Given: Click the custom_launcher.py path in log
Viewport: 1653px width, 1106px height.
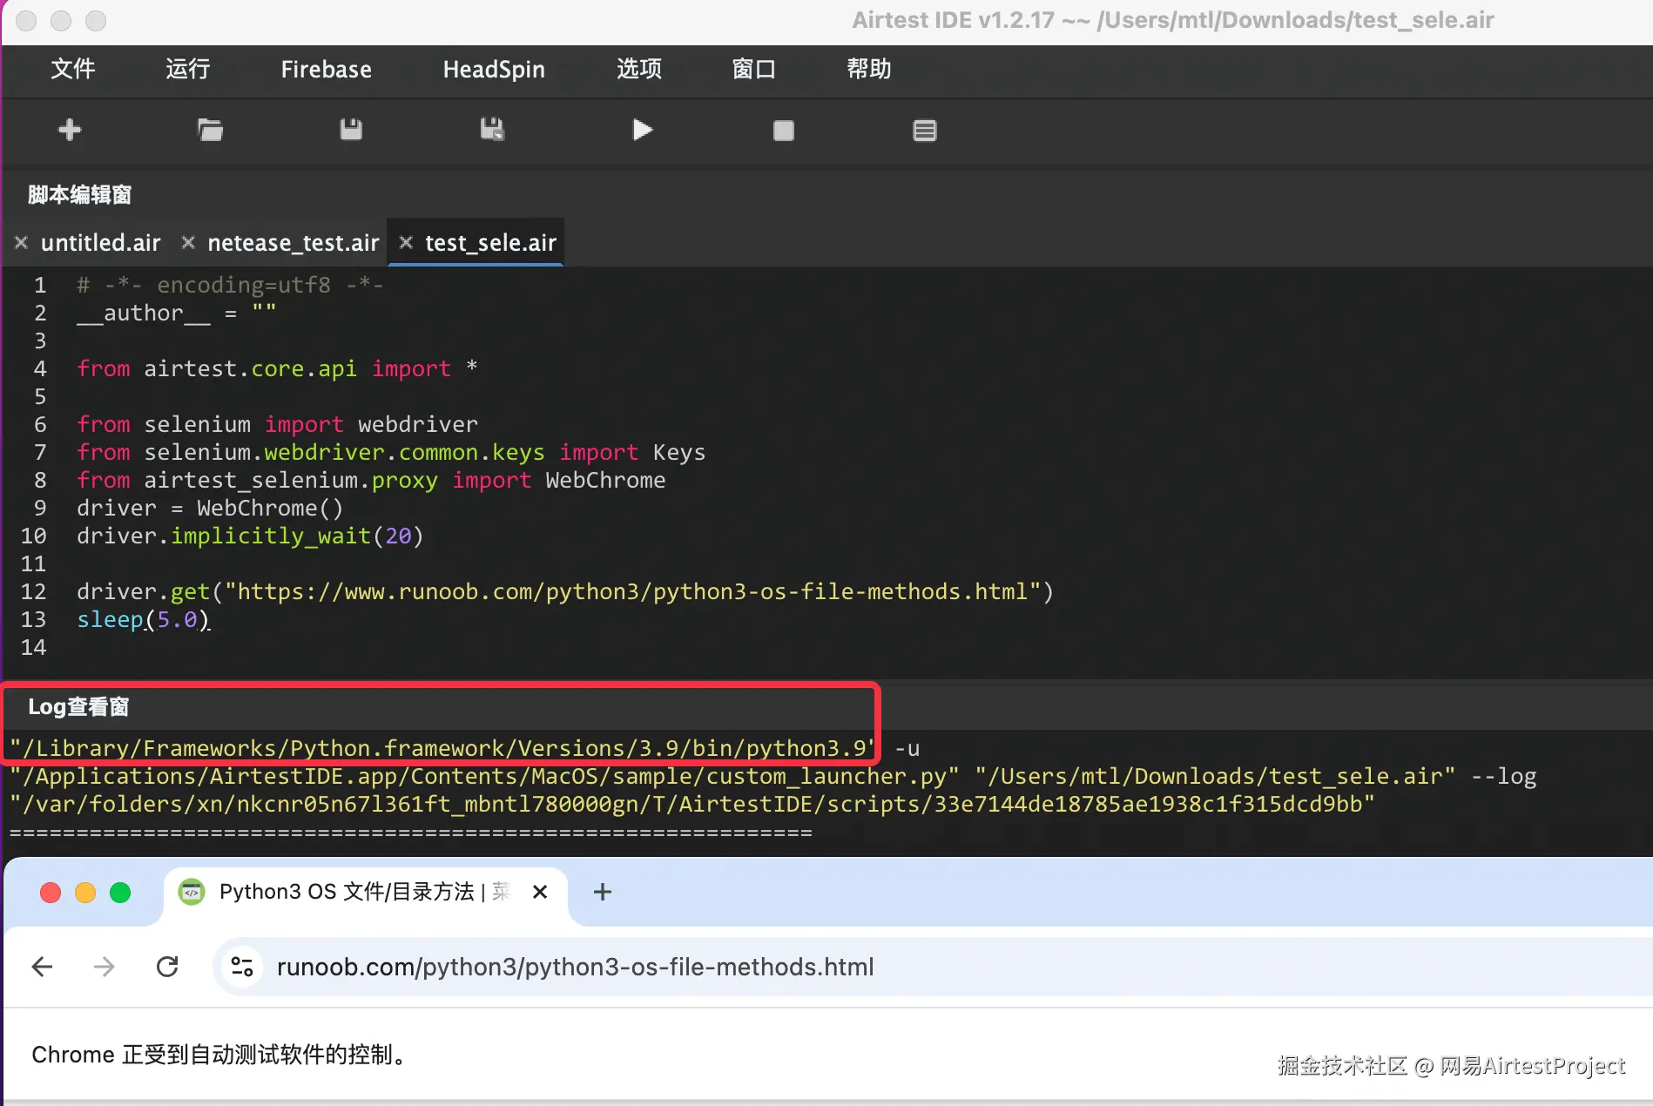Looking at the screenshot, I should tap(484, 776).
